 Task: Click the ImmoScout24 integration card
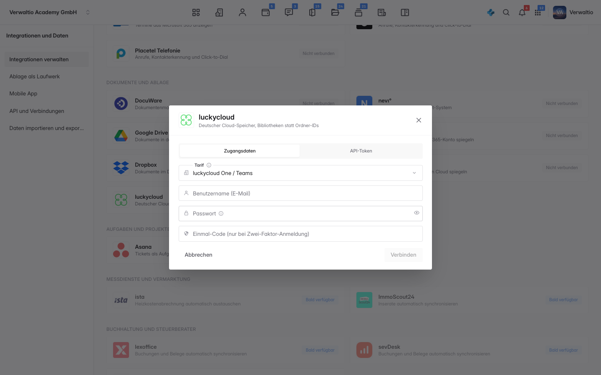coord(469,300)
